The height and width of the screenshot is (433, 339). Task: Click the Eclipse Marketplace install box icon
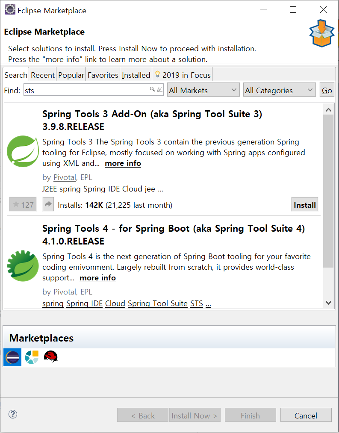321,33
